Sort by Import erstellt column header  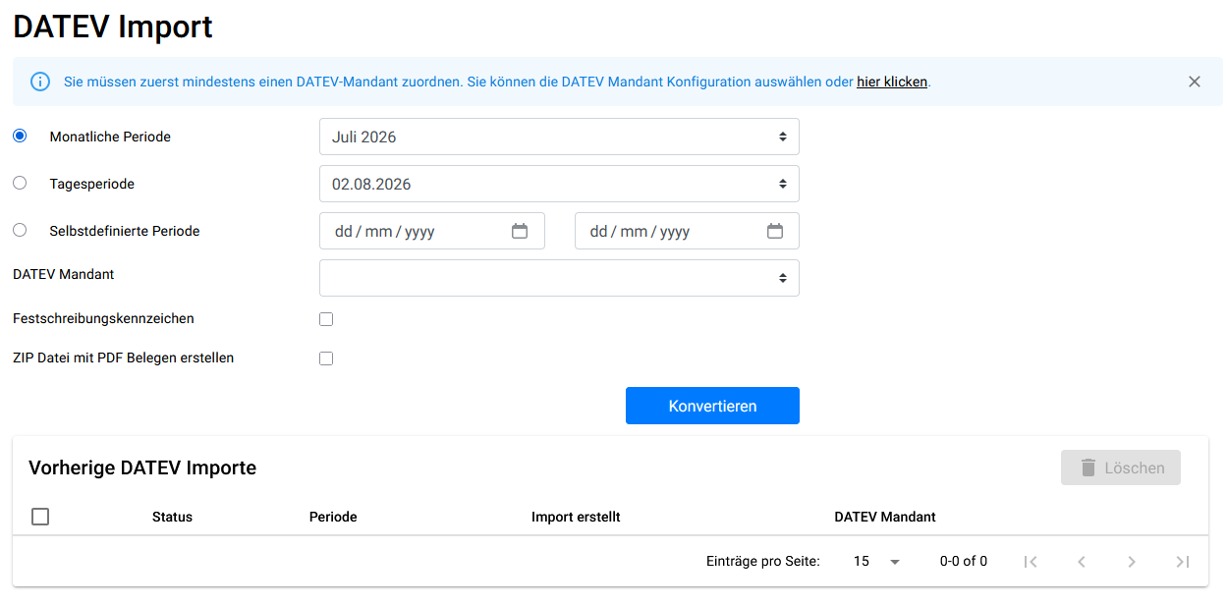(576, 517)
